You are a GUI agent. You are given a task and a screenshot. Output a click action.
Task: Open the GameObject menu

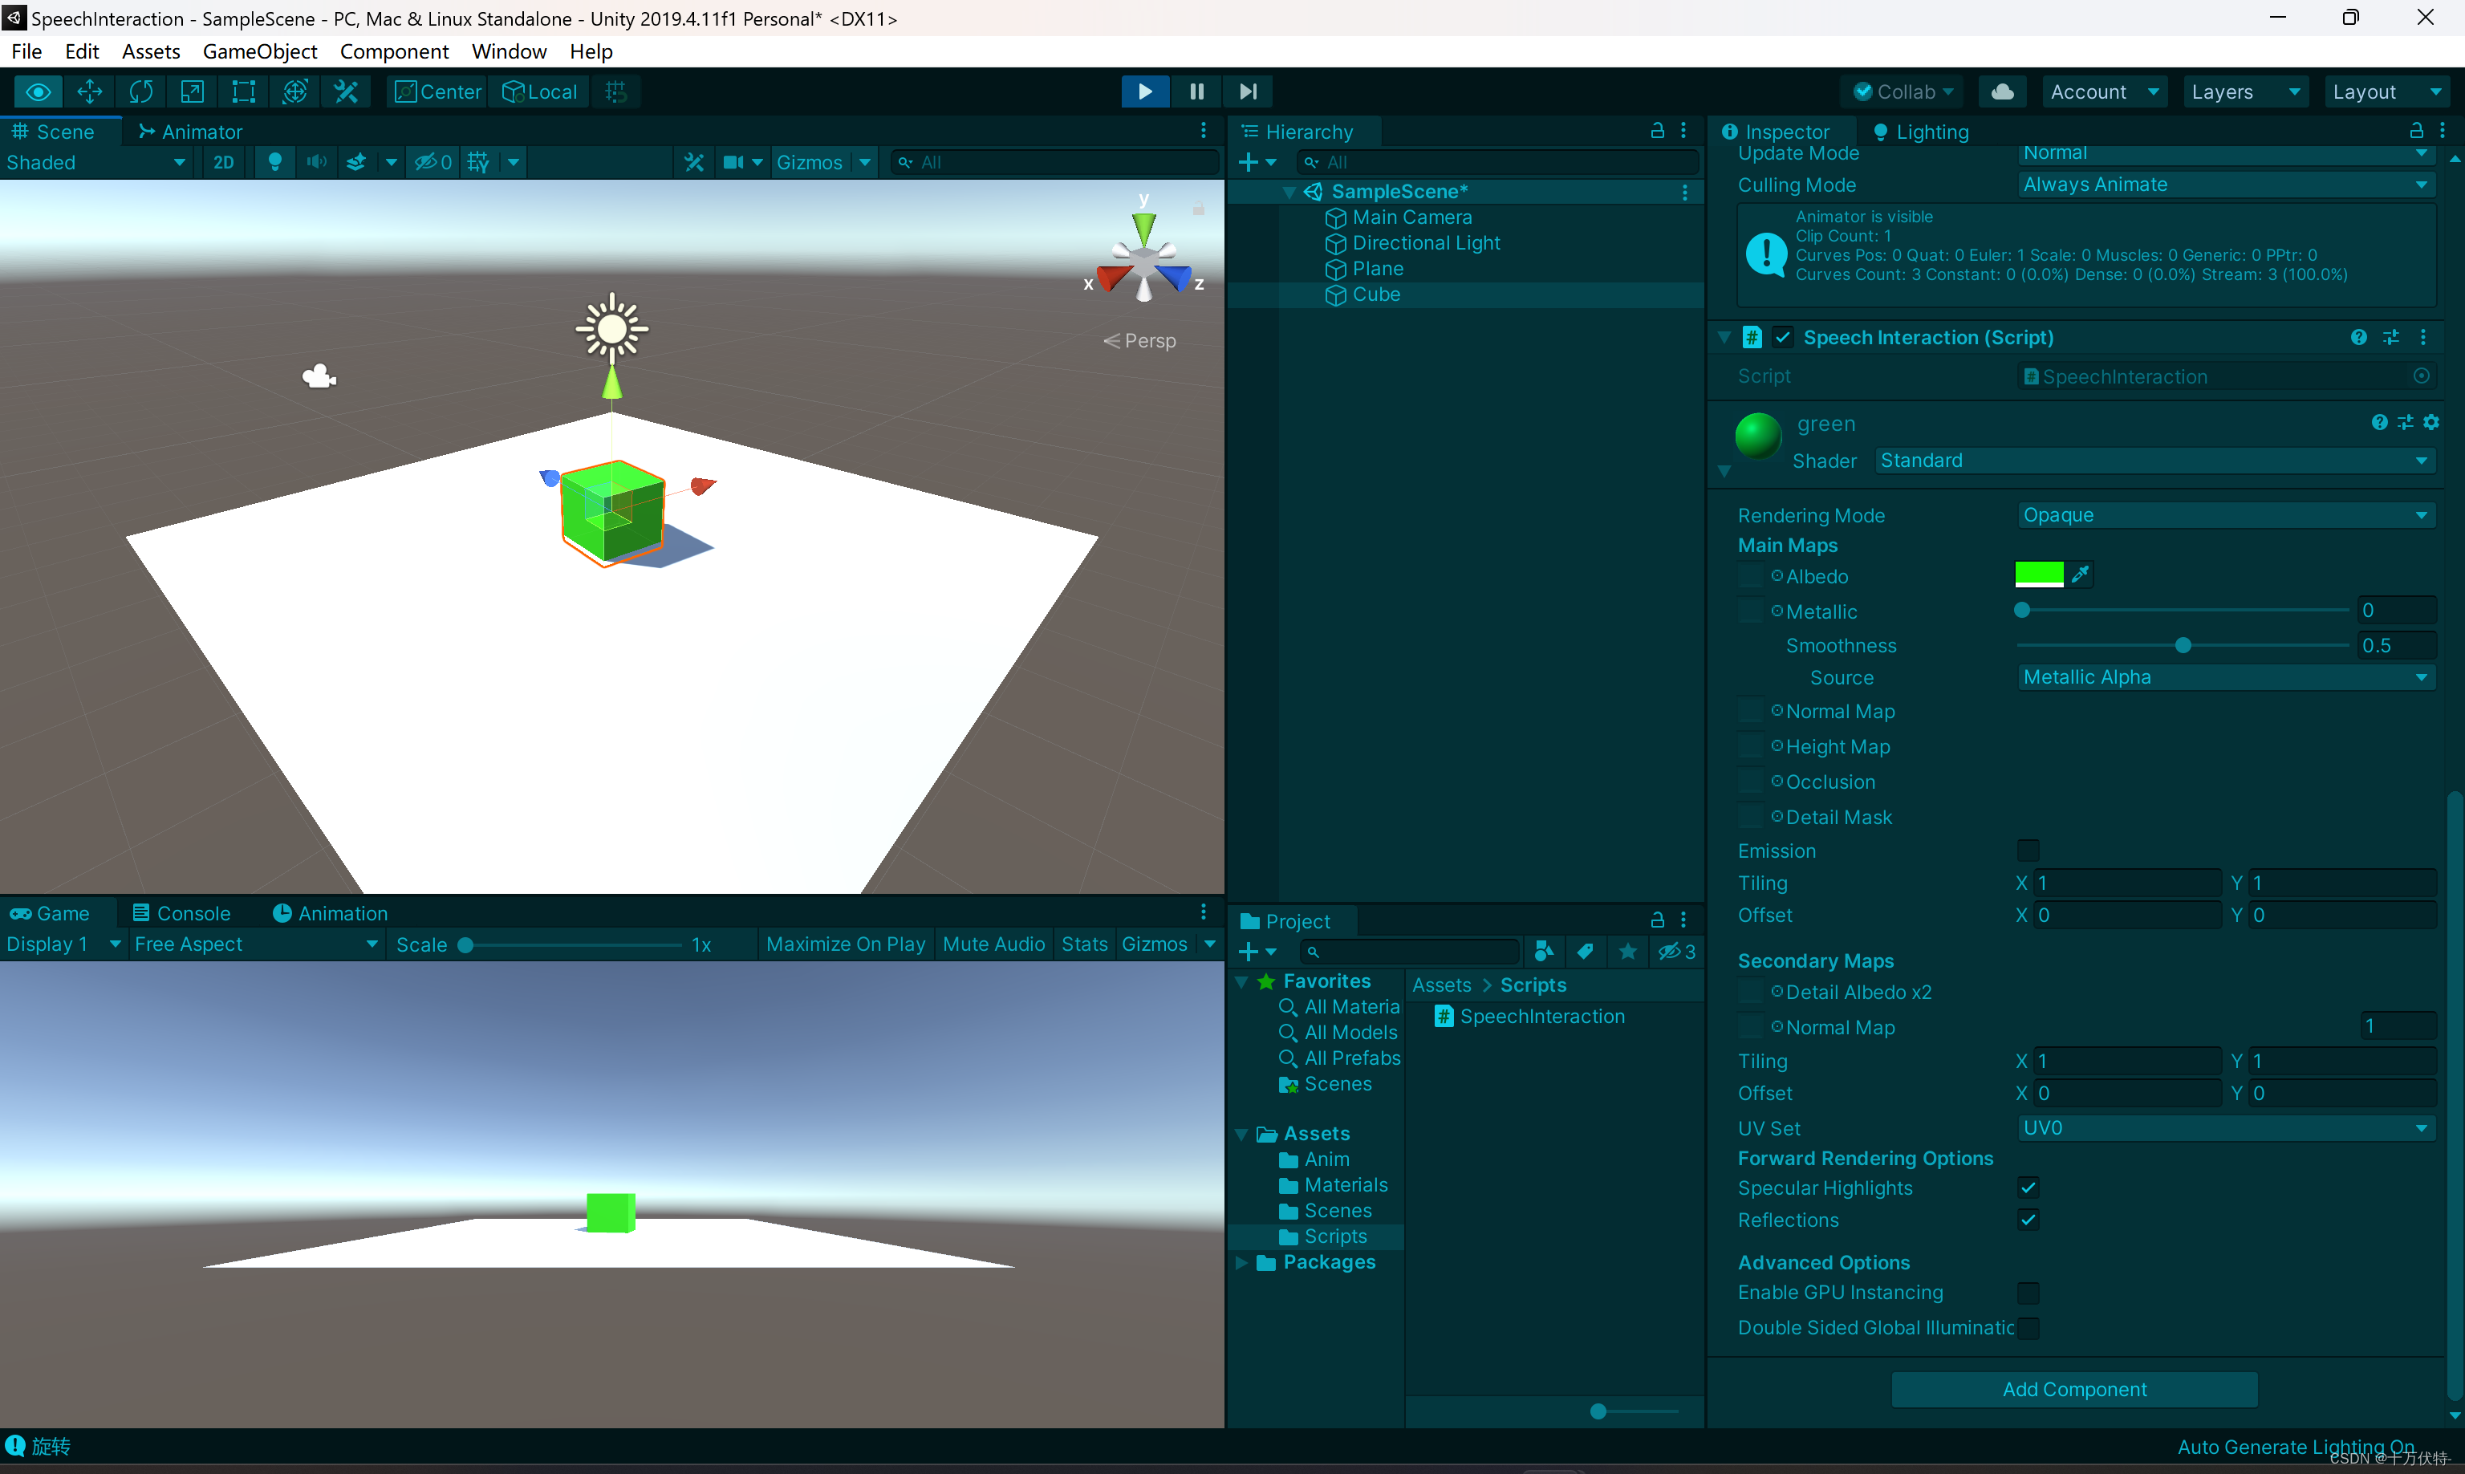click(x=259, y=51)
